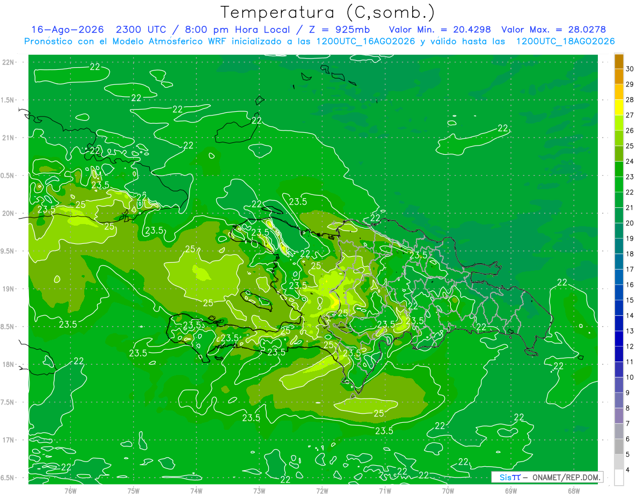Click '1200UTC_16AGO2026' initialization time text

click(x=366, y=41)
